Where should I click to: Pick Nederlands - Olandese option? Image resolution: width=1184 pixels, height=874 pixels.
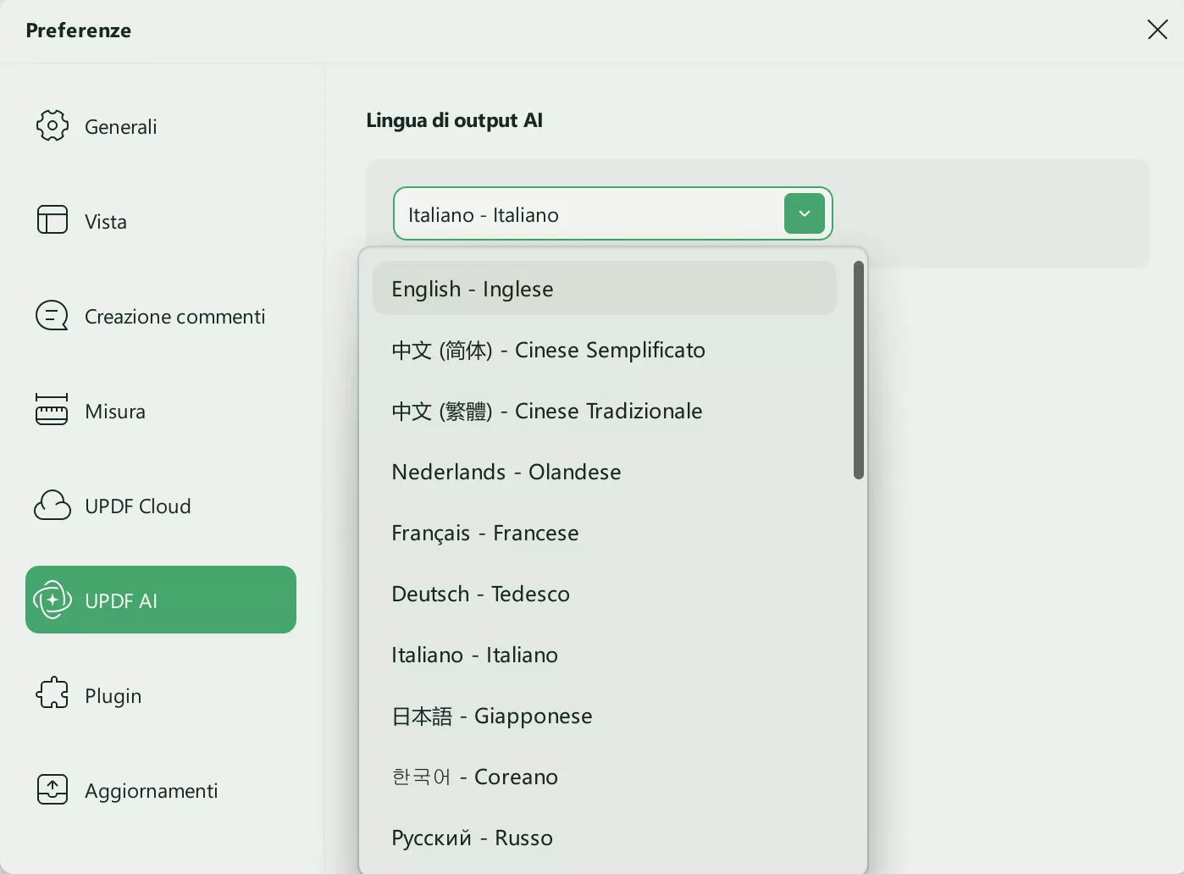(605, 472)
